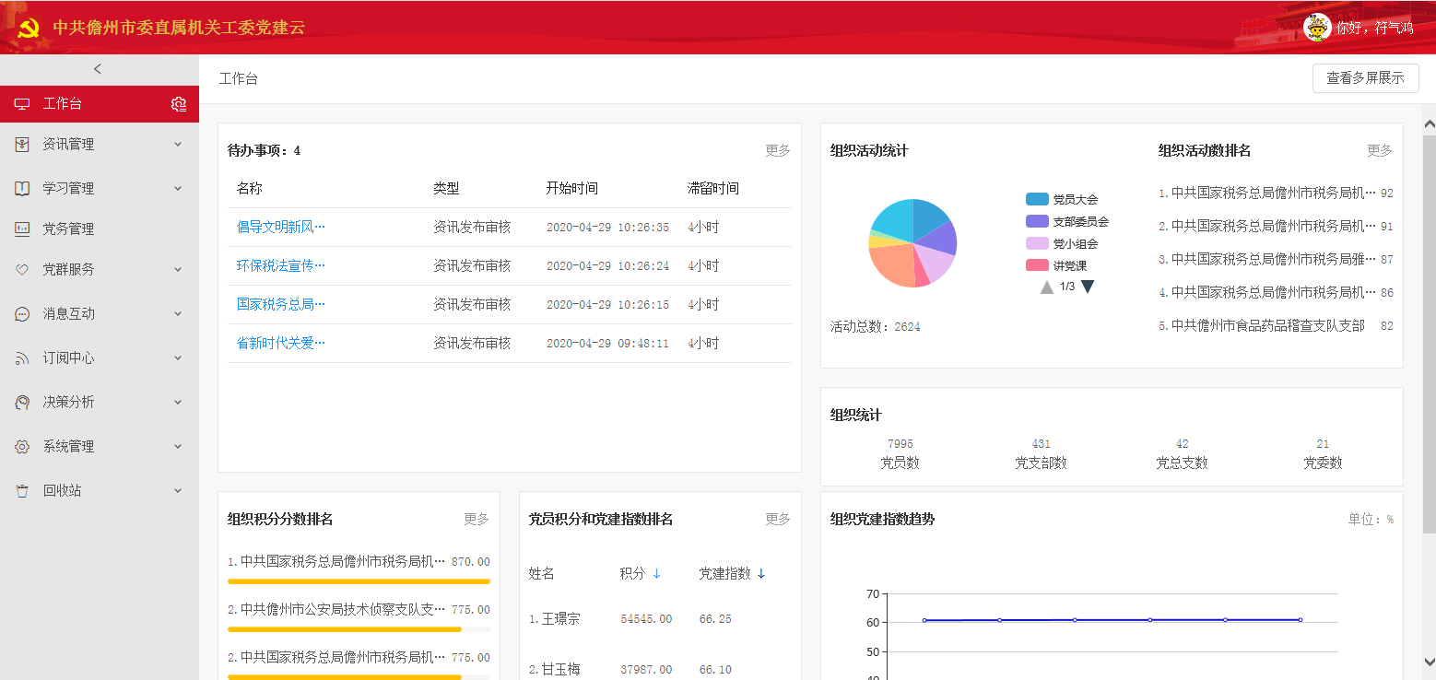The height and width of the screenshot is (680, 1436).
Task: Expand the 系统管理 menu chevron
Action: pyautogui.click(x=178, y=447)
